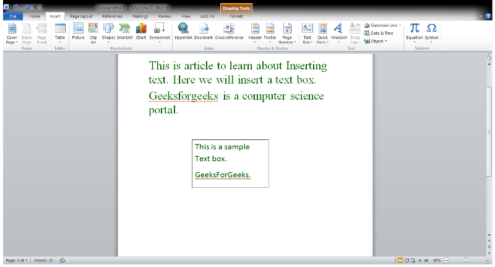This screenshot has height=267, width=495.
Task: Switch to the Add-Ins tab
Action: [x=207, y=17]
